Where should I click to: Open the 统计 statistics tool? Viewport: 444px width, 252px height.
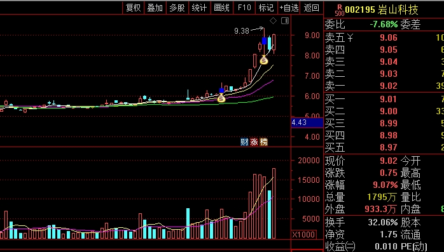[x=199, y=8]
